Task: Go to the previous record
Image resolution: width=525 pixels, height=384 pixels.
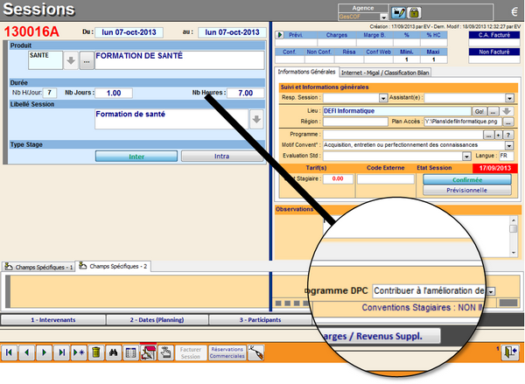Action: coord(27,353)
